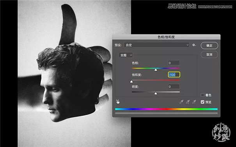This screenshot has height=147, width=236.
Task: Click the 预设: label
Action: tap(118, 45)
